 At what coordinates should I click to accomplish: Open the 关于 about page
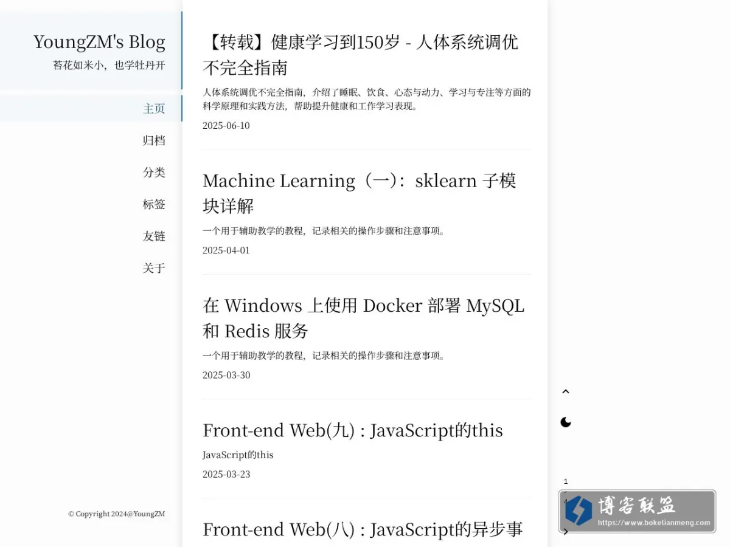tap(154, 268)
